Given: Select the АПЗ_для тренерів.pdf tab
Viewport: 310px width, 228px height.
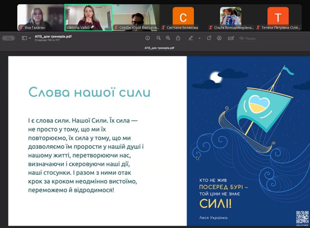Looking at the screenshot, I should [159, 48].
